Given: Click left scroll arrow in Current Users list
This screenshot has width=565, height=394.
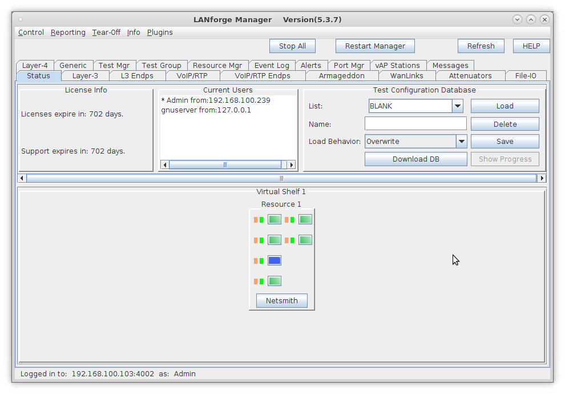Looking at the screenshot, I should tap(165, 165).
